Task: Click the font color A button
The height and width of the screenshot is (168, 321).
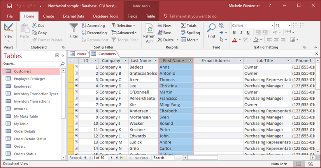Action: pyautogui.click(x=235, y=40)
